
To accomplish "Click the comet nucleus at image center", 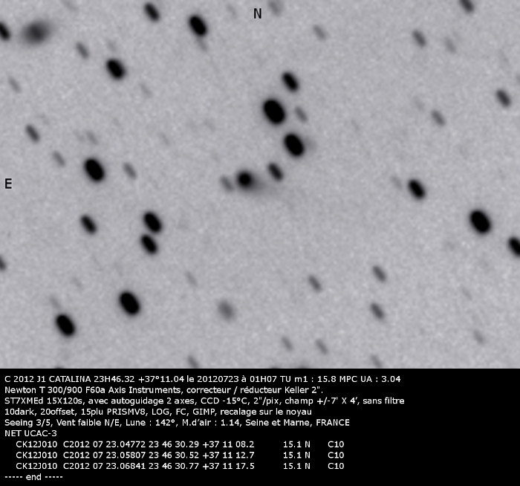I will pos(244,178).
